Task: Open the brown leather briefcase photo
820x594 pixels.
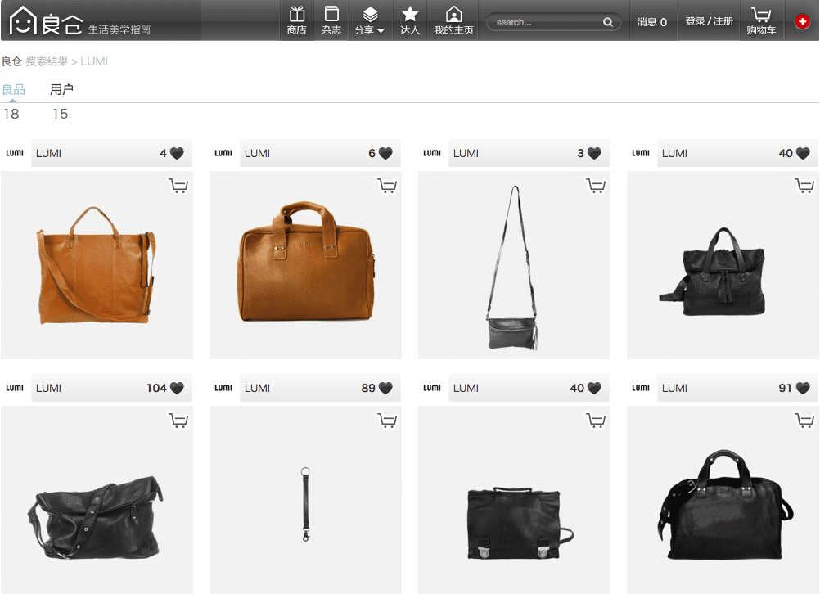Action: tap(305, 265)
